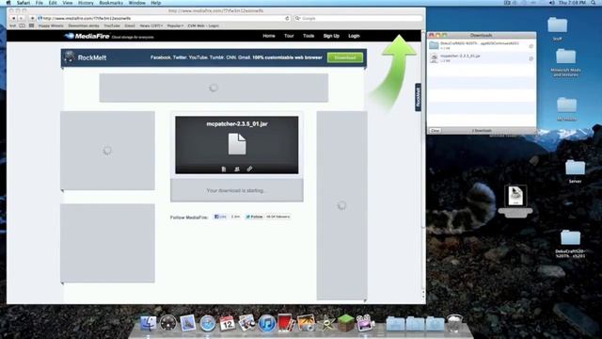Click the Google search field

click(x=358, y=18)
